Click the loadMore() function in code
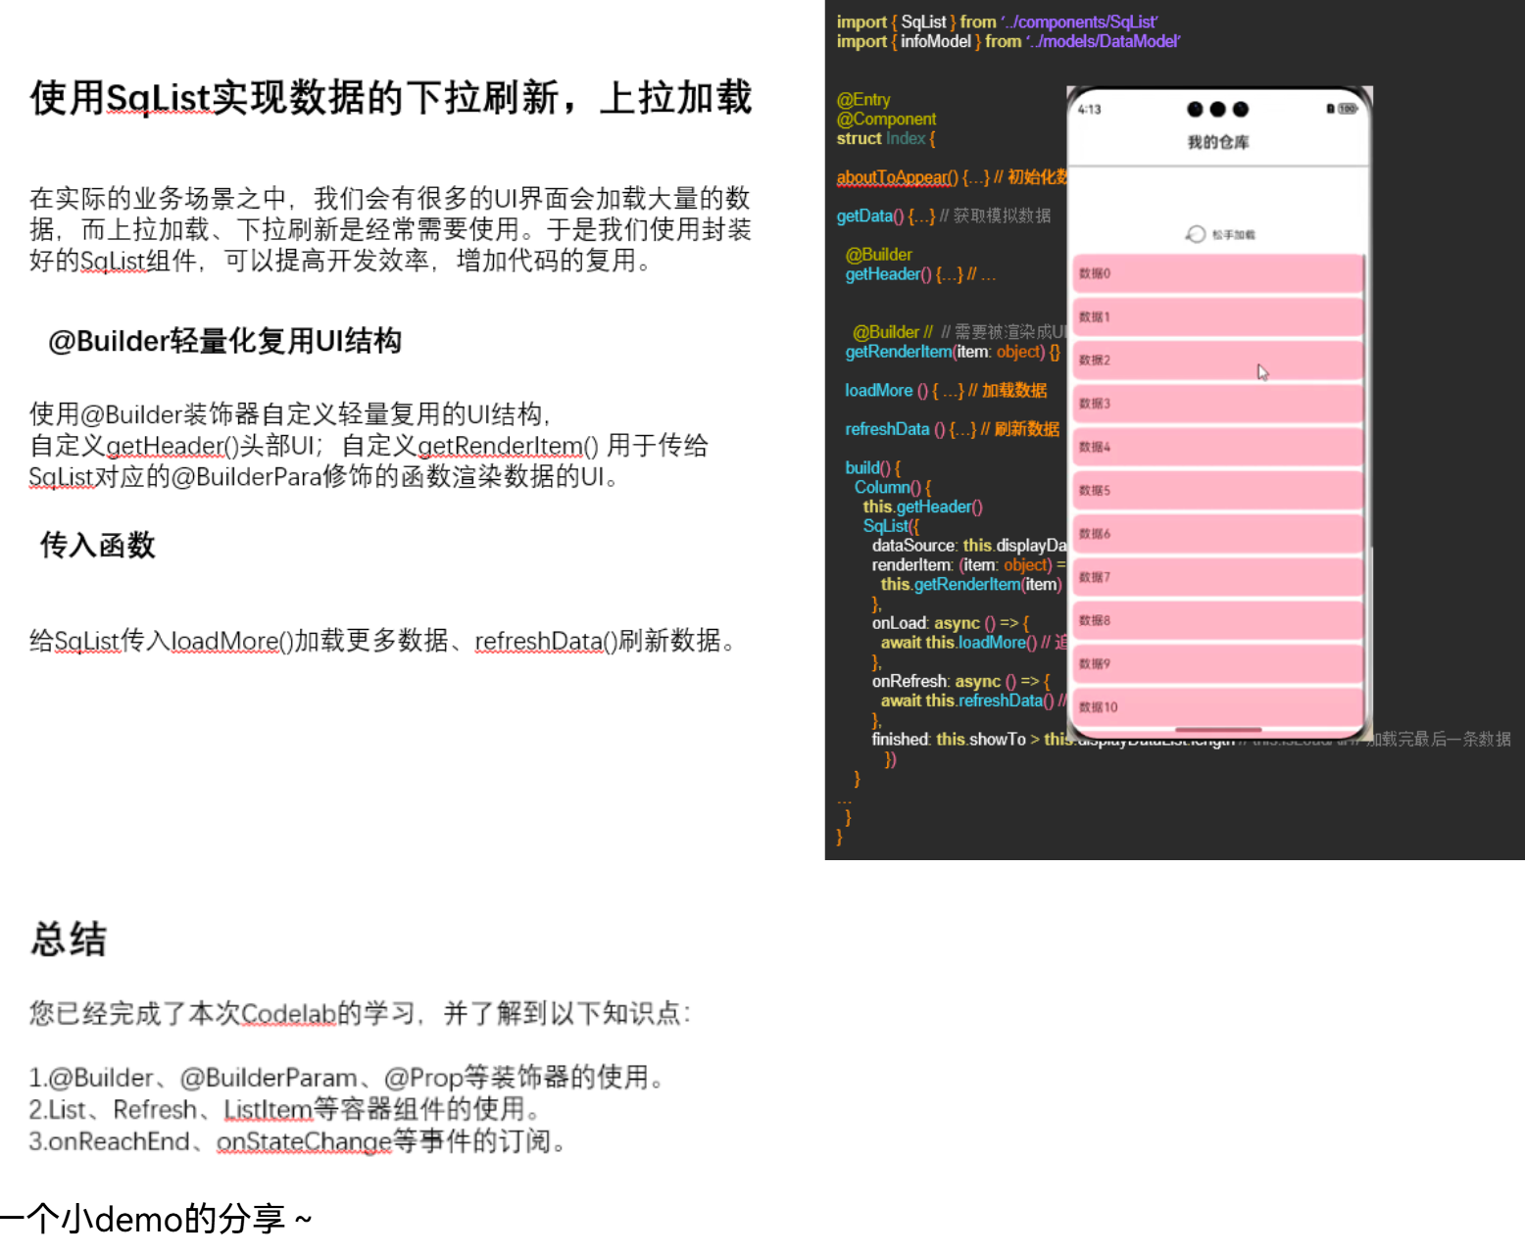The height and width of the screenshot is (1254, 1525). click(x=879, y=390)
